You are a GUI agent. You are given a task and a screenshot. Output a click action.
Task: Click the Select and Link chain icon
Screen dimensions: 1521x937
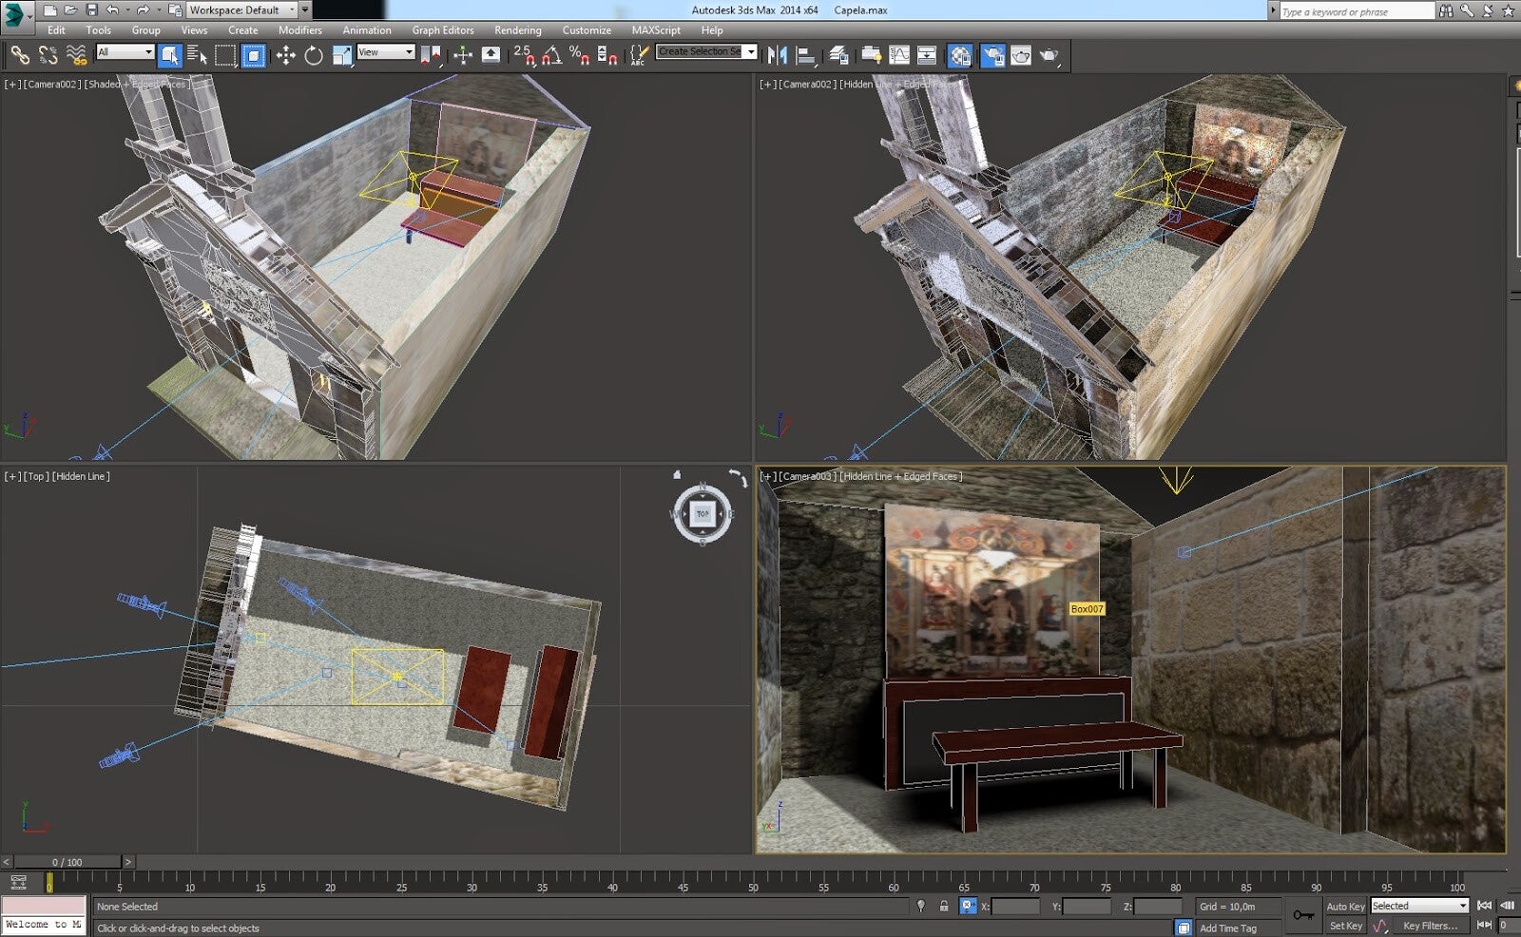click(x=20, y=55)
